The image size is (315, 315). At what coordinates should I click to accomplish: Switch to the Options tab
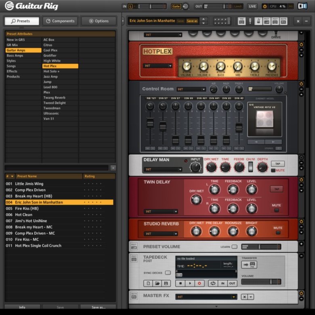[99, 21]
